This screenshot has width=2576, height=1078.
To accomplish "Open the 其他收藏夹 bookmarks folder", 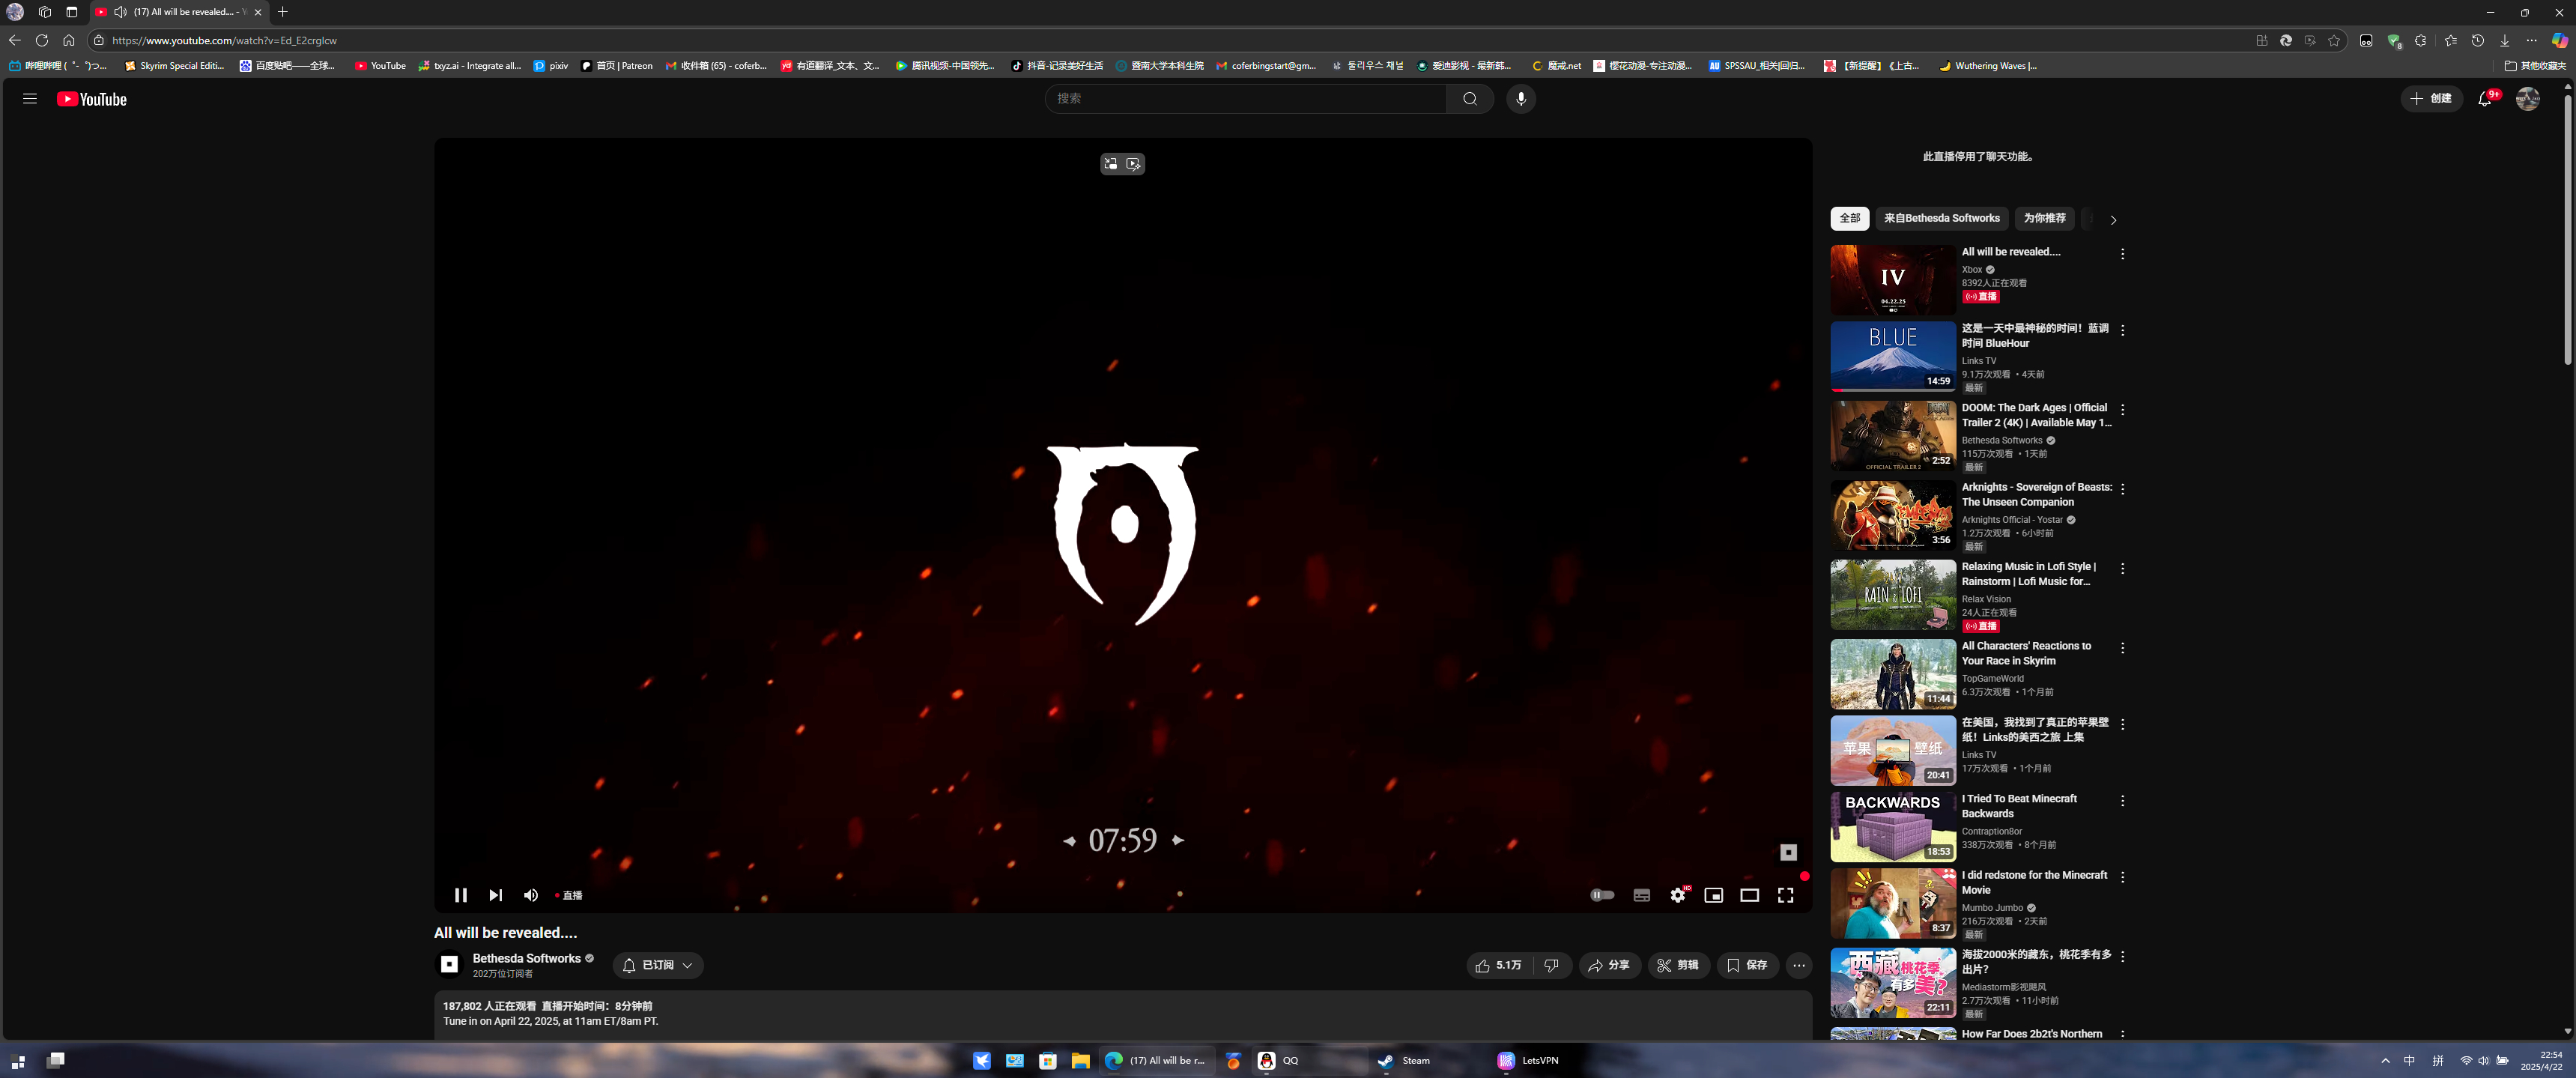I will pos(2535,66).
